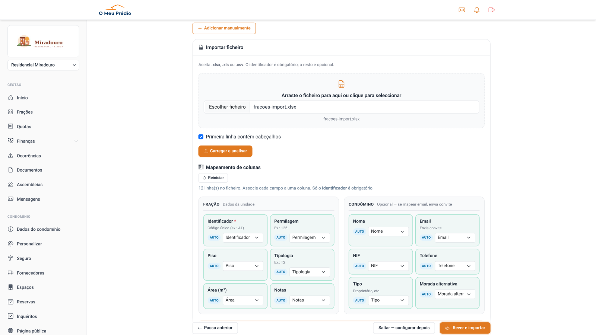Click the Quotas icon in sidebar
The width and height of the screenshot is (596, 335).
[x=10, y=127]
